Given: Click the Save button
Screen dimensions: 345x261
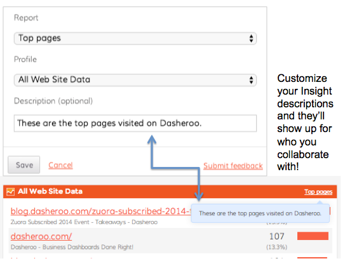Looking at the screenshot, I should (24, 164).
